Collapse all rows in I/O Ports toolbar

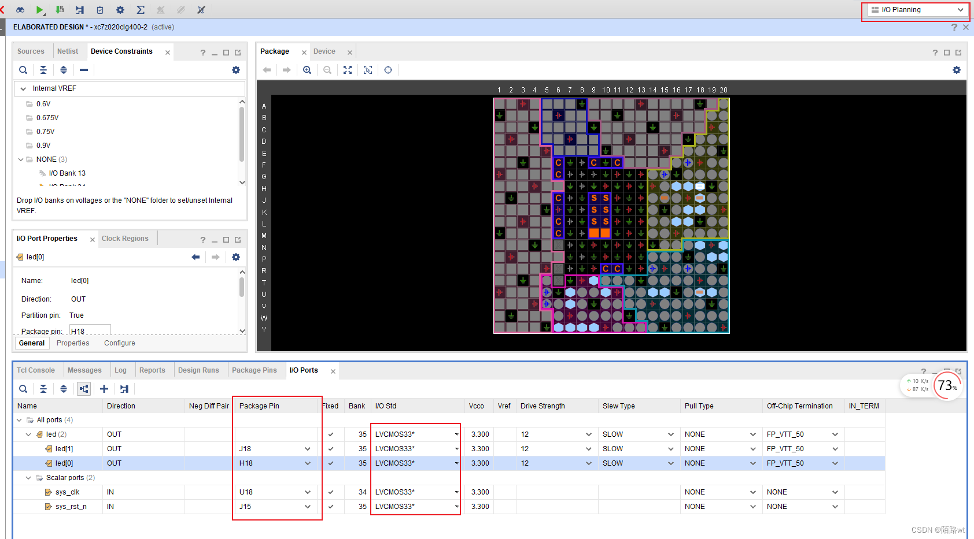click(43, 389)
